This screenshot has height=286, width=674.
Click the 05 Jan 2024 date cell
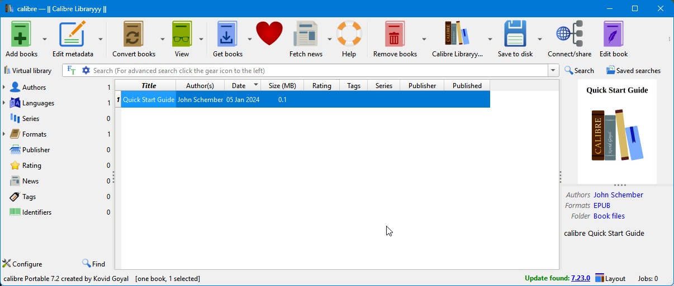243,100
